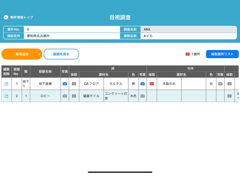
Task: Click the 物件情報トップ link text
Action: pyautogui.click(x=22, y=18)
